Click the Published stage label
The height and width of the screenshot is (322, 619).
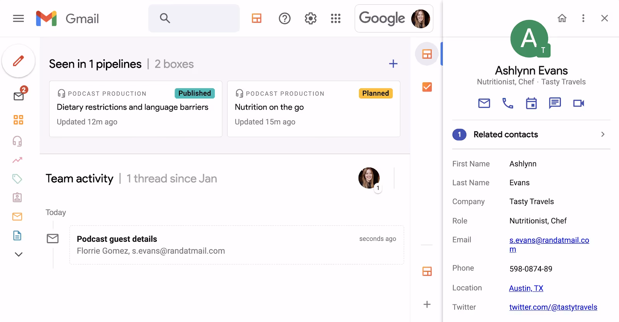195,93
